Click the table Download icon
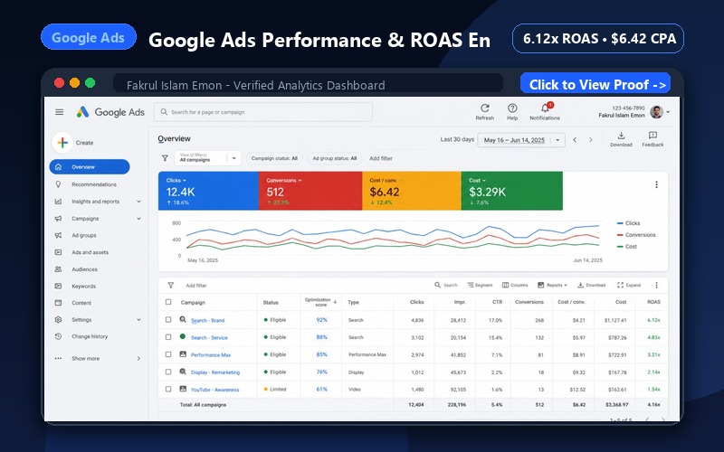 click(x=581, y=285)
